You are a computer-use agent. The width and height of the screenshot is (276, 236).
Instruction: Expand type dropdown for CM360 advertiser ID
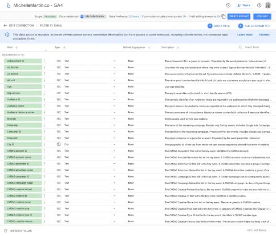click(114, 164)
